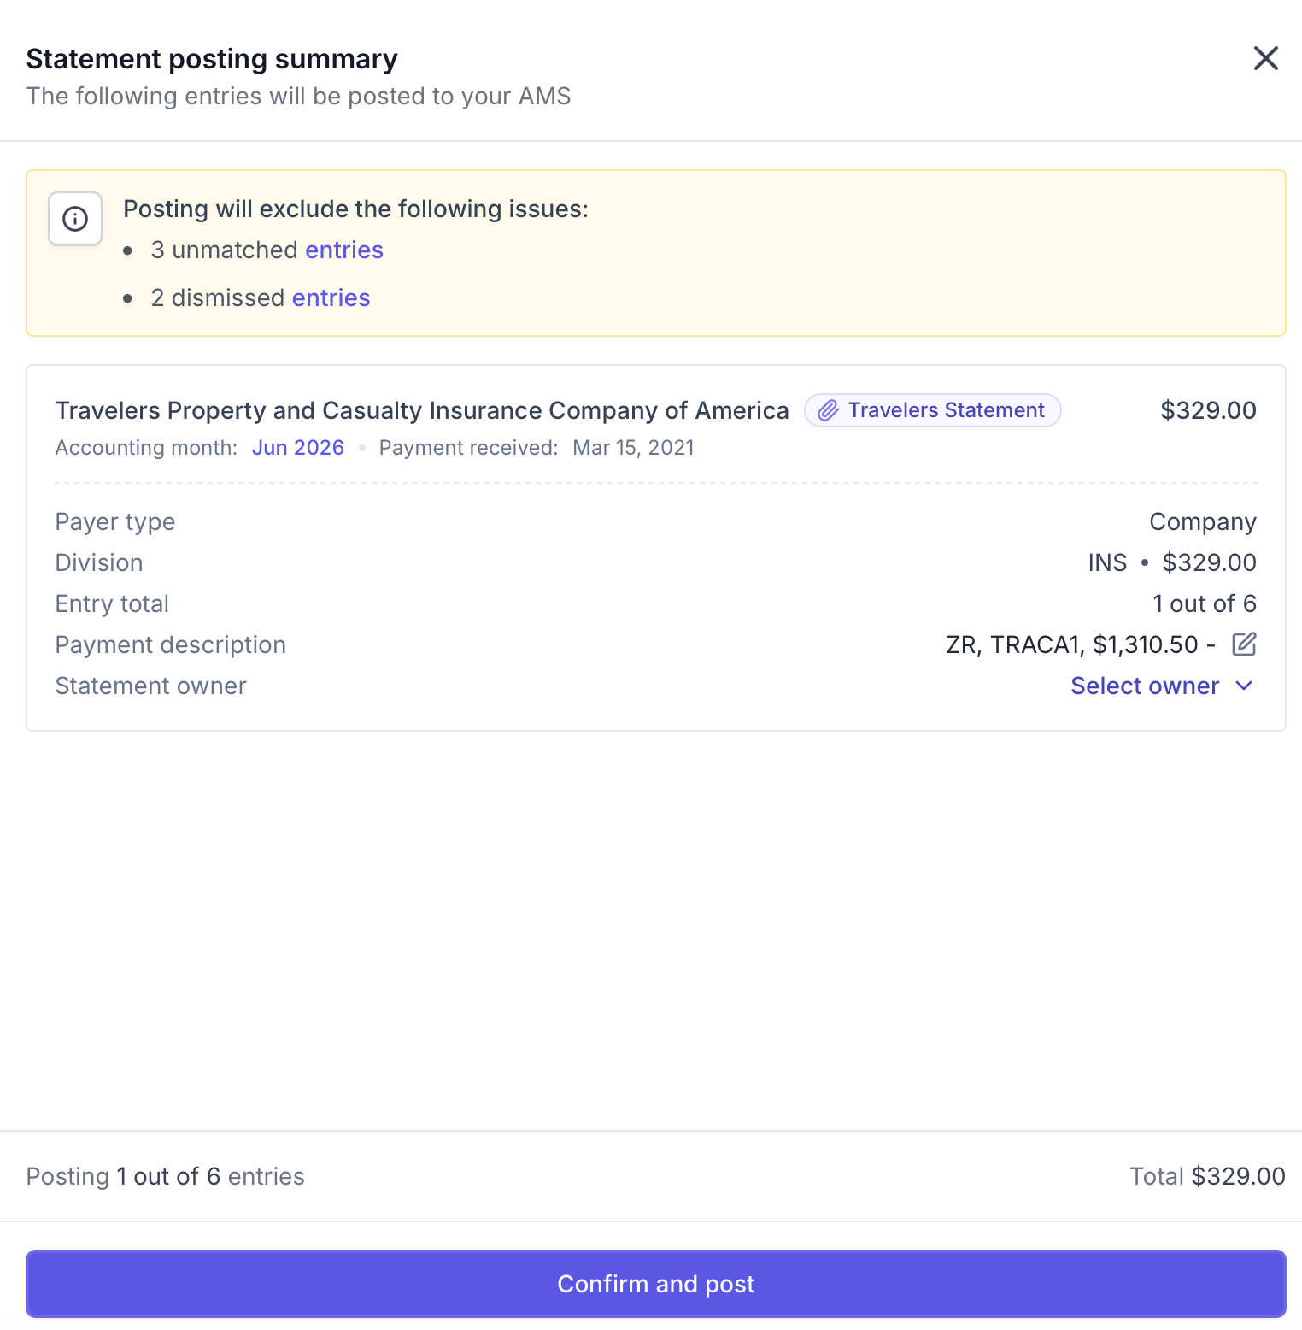Screen dimensions: 1302x1330
Task: Expand the statement owner chevron arrow
Action: (x=1244, y=686)
